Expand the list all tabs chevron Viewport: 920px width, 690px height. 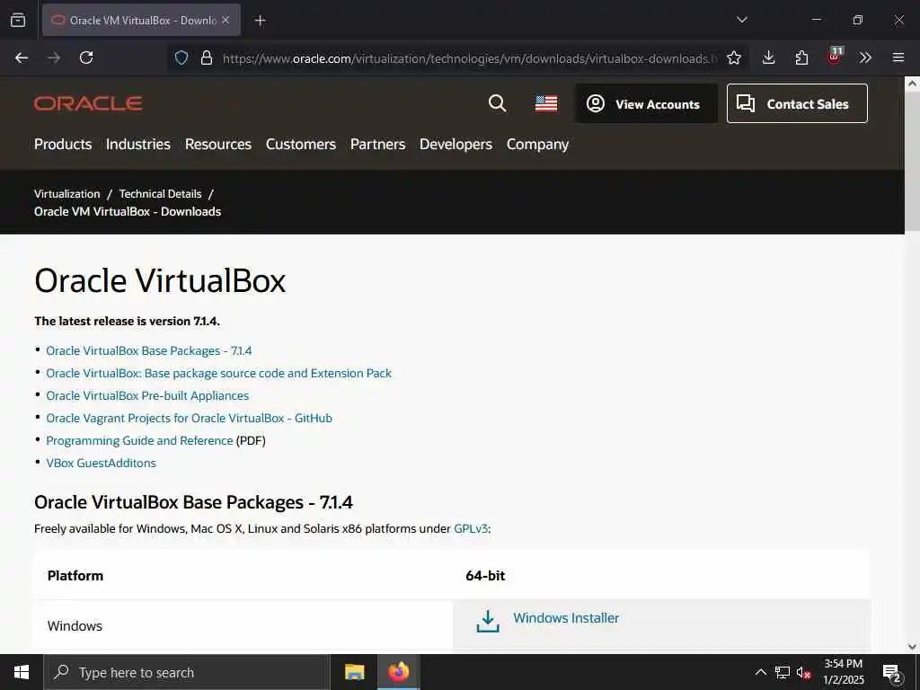tap(741, 20)
